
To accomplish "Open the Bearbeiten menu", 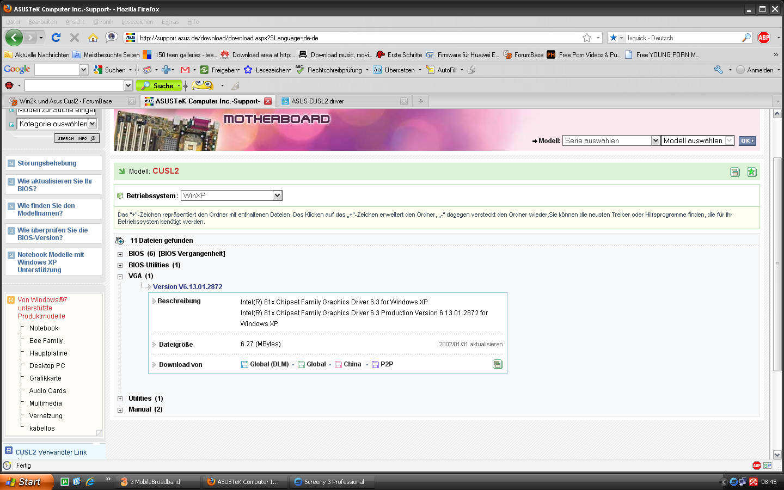I will pyautogui.click(x=42, y=22).
